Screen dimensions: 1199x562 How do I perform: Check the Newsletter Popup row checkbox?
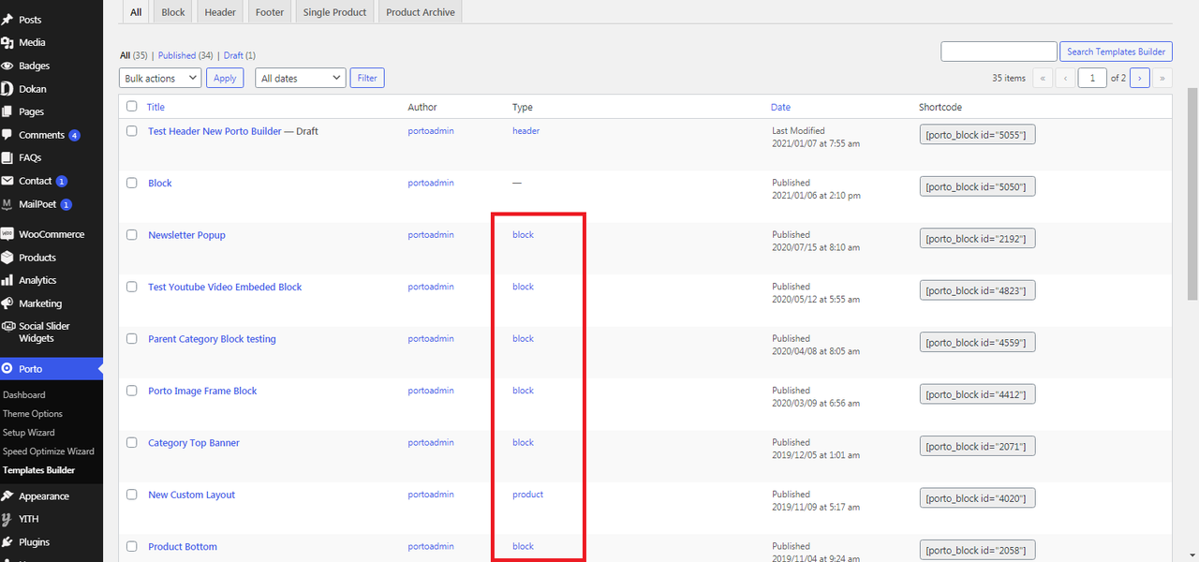(x=132, y=235)
